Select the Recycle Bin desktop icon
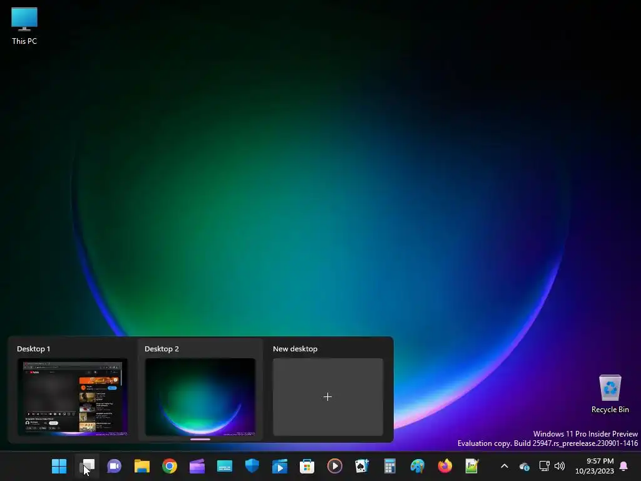This screenshot has width=641, height=481. (610, 394)
